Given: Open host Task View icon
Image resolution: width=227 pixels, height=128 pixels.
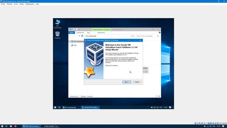Looking at the screenshot, I should 6,126.
